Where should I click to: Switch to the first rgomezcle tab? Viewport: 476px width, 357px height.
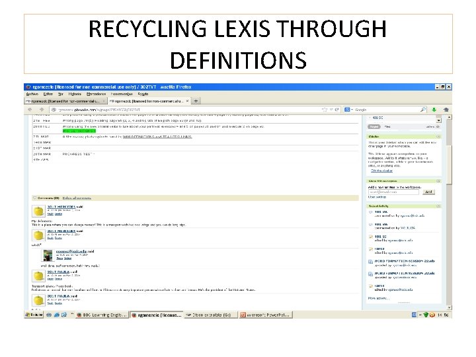(x=65, y=100)
